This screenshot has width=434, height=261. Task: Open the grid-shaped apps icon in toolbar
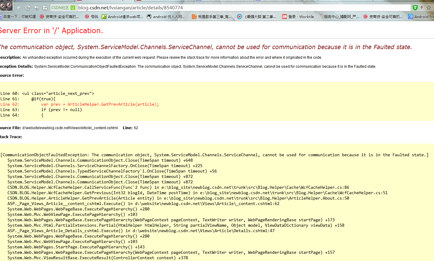click(45, 8)
